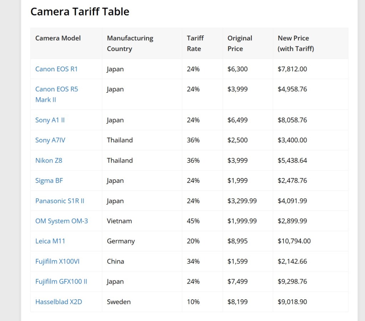Click the Original Price column header

(240, 43)
